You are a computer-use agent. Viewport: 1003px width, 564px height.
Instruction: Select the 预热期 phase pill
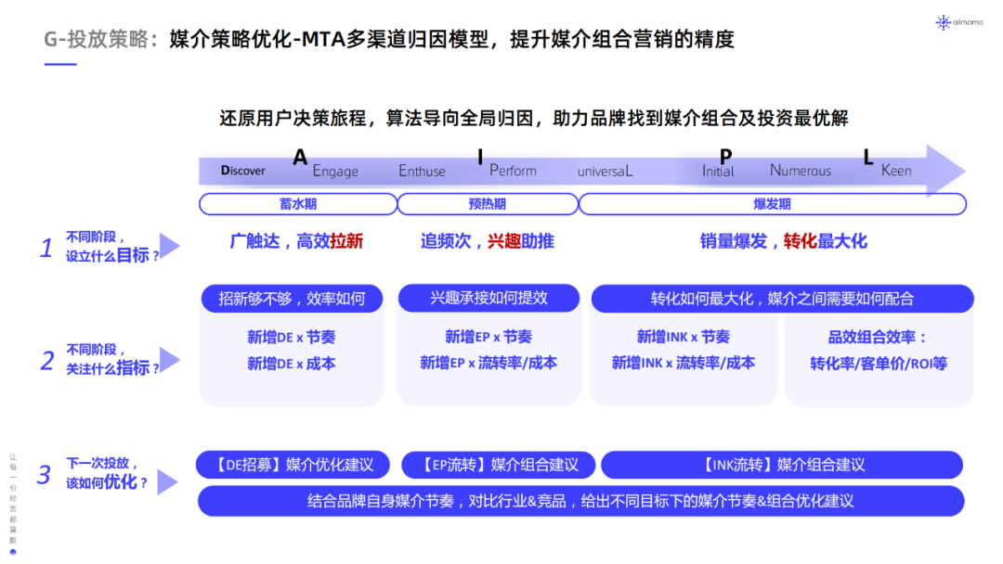click(x=488, y=204)
